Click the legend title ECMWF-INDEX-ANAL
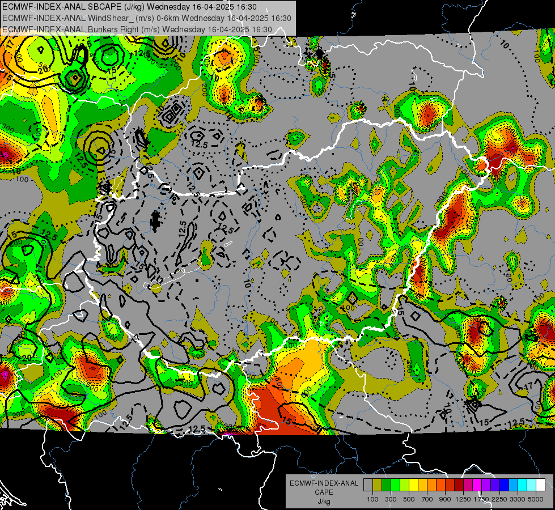 (x=324, y=483)
